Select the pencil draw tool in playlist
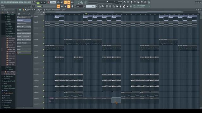The height and width of the screenshot is (113, 202). coord(23,10)
